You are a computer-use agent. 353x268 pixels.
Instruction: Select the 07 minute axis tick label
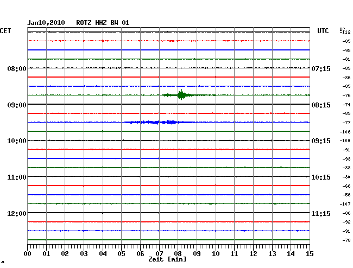[159, 254]
